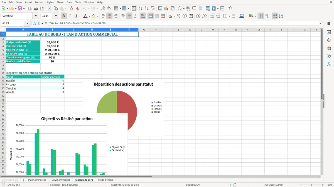This screenshot has height=187, width=334.
Task: Align text left
Action: coord(103,16)
